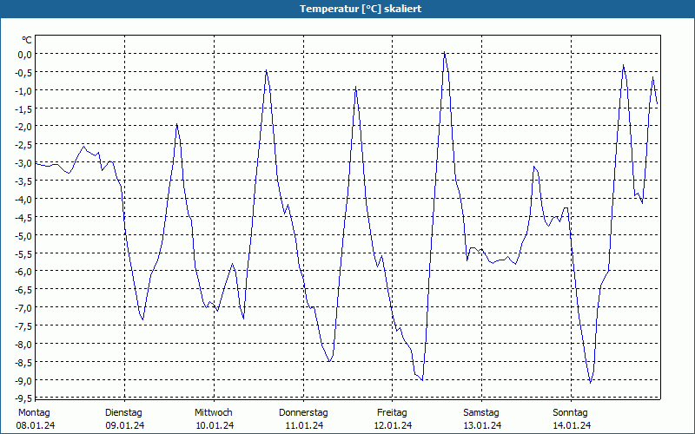Click the -8,5 y-axis label

pyautogui.click(x=23, y=362)
